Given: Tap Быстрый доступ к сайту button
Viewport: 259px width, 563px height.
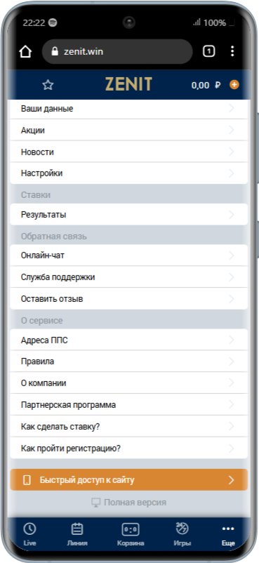Looking at the screenshot, I should (129, 480).
